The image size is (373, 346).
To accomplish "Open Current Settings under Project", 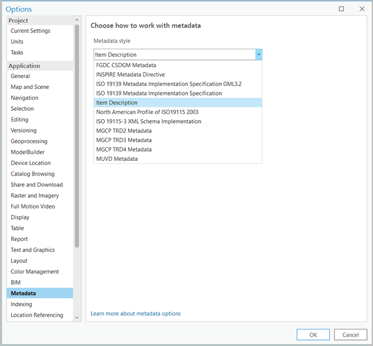I will [31, 31].
